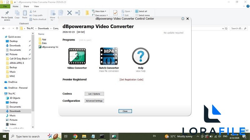Click the navigation pane scrollbar

click(x=33, y=73)
